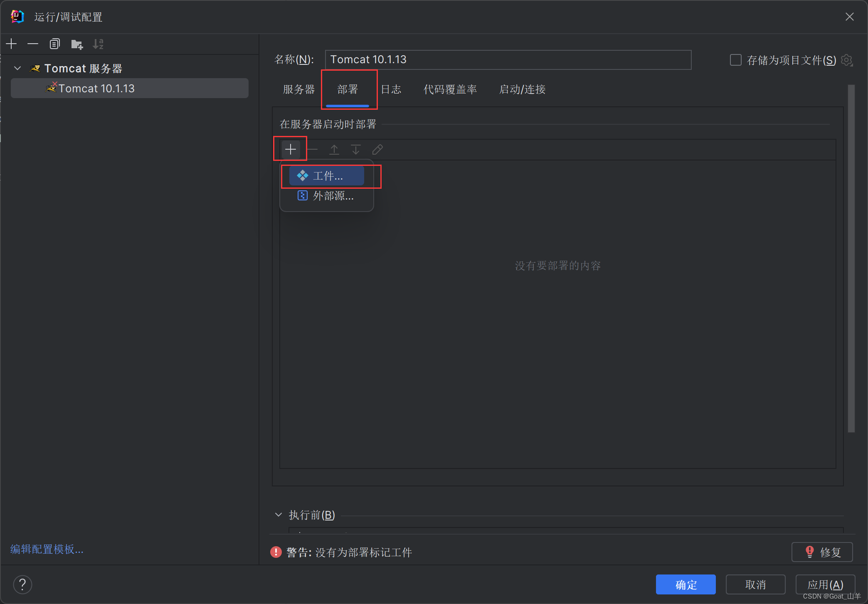
Task: Enable store as project file checkbox
Action: coord(735,60)
